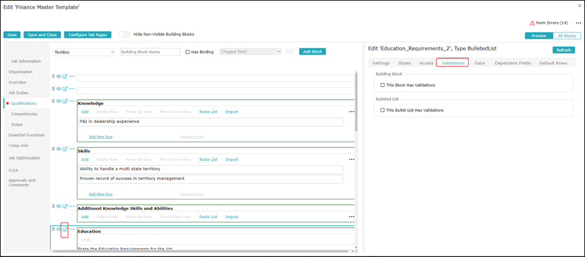The image size is (585, 257).
Task: Switch to the Data tab
Action: pos(479,63)
